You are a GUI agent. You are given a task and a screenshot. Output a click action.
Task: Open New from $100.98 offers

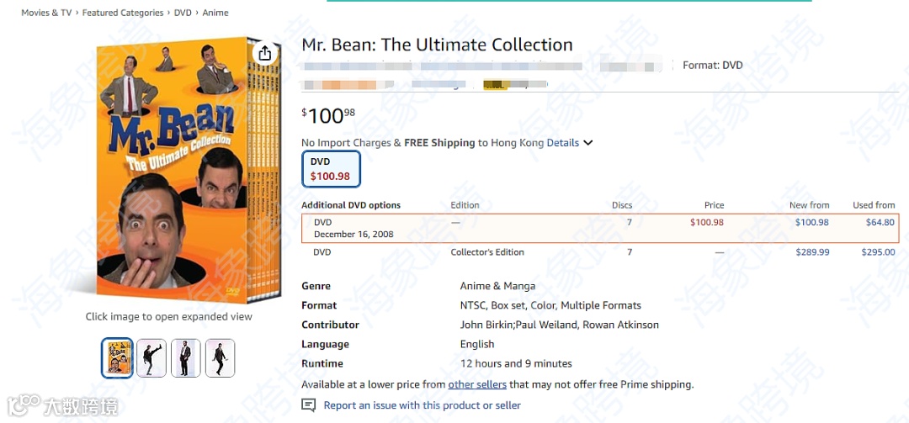pos(811,222)
